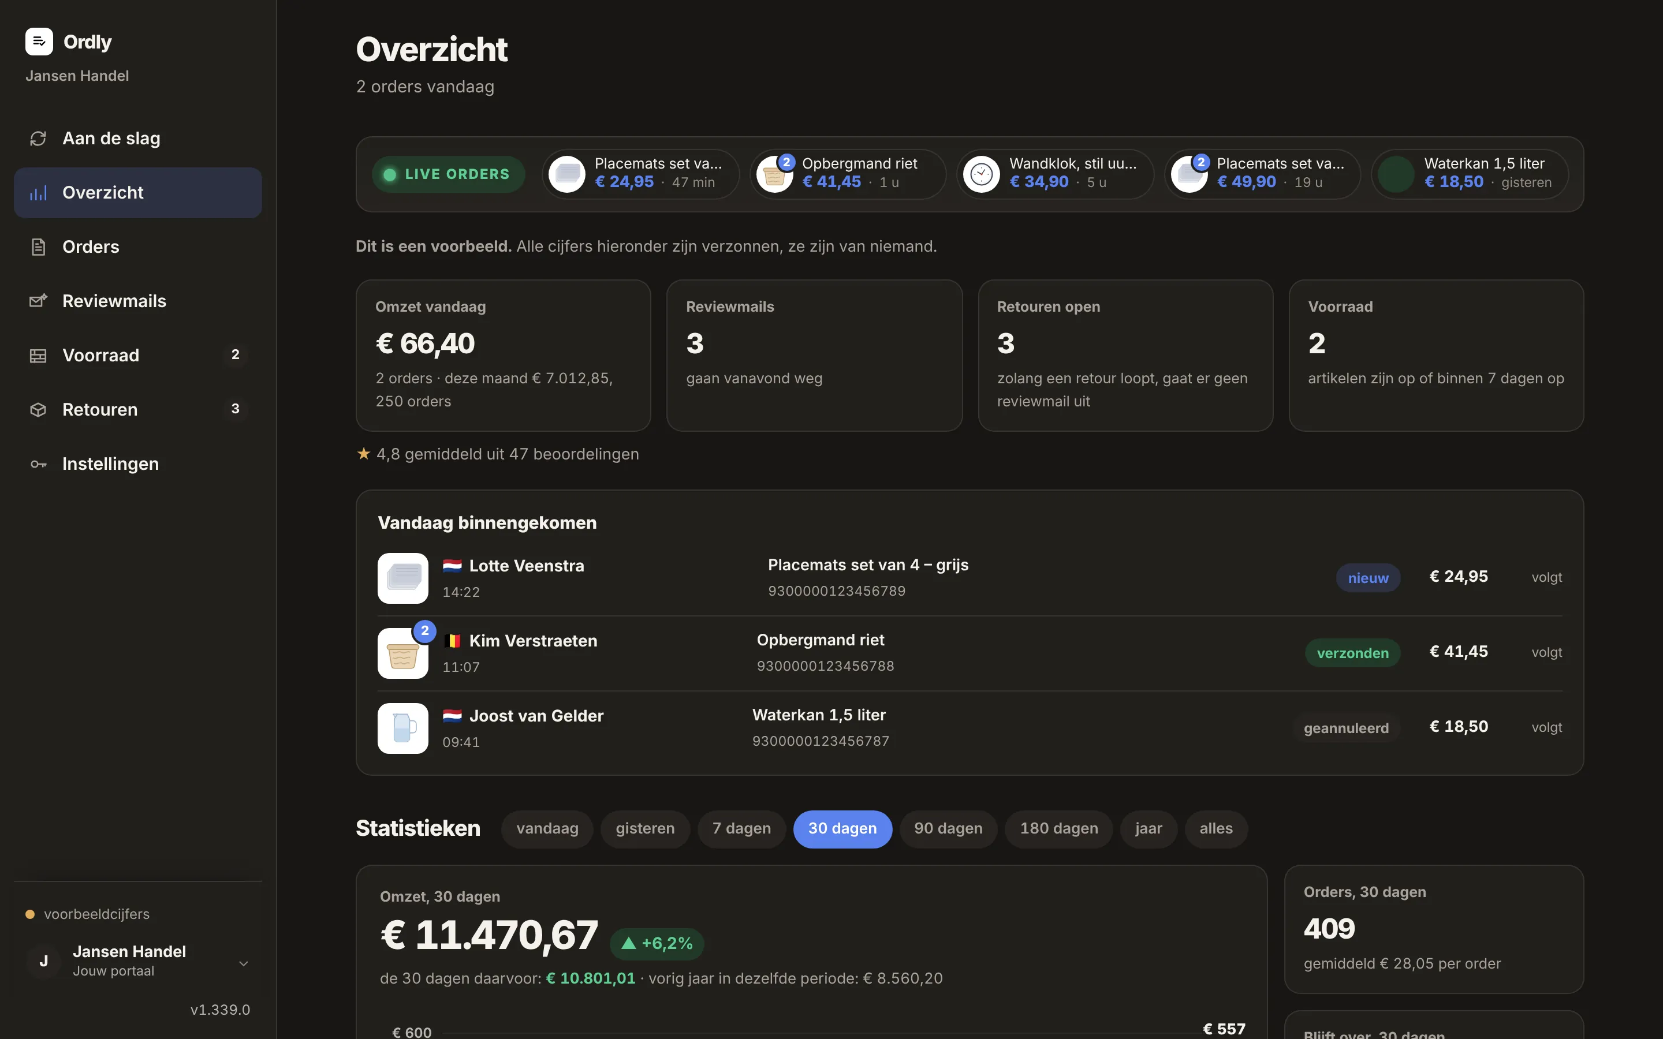Select the 30 dagen period pill

coord(842,829)
